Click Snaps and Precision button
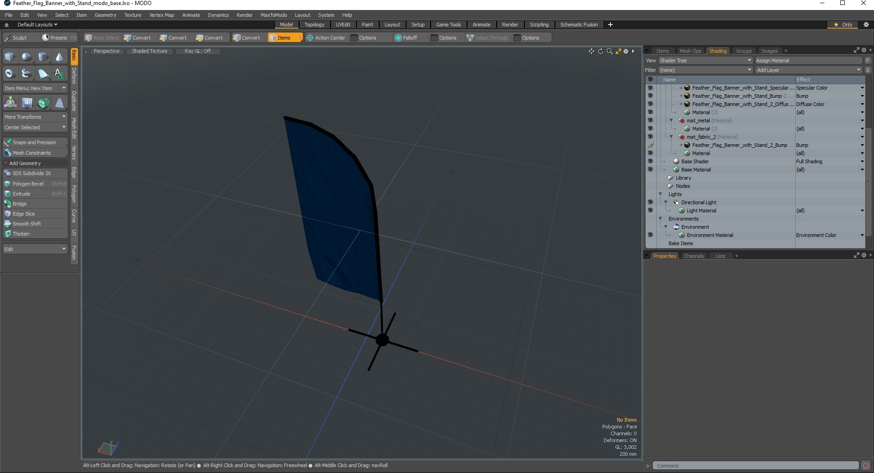The image size is (874, 473). click(x=35, y=142)
